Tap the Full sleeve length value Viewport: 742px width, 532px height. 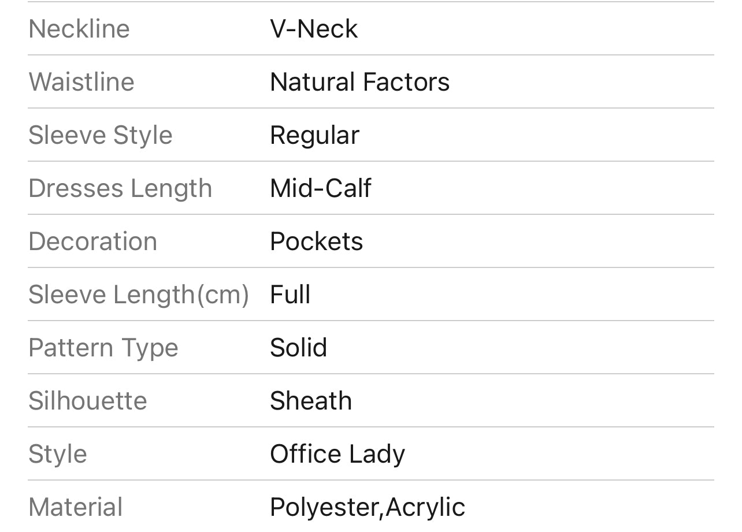pos(290,295)
